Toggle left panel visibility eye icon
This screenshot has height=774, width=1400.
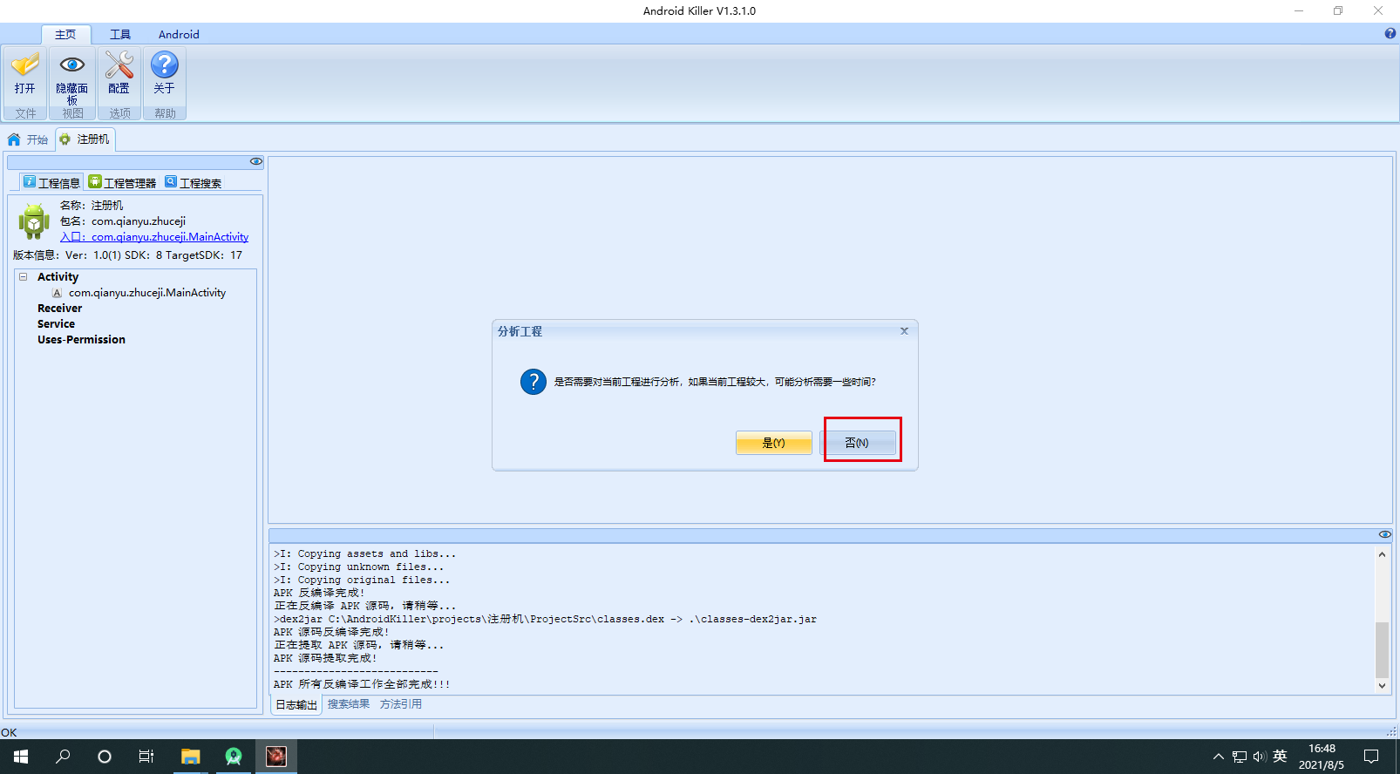coord(255,161)
